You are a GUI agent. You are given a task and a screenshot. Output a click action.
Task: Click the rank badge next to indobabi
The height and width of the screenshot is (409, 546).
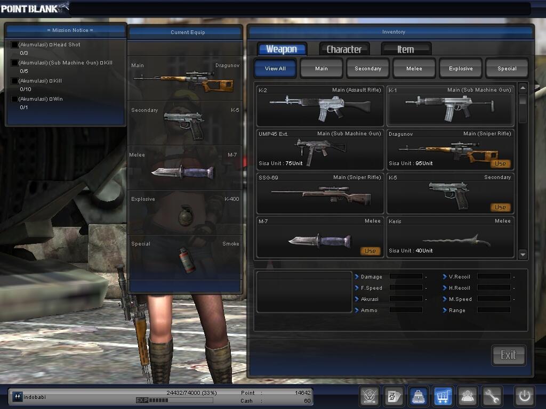[17, 396]
